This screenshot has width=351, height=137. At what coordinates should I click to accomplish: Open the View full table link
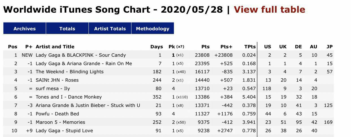(x=269, y=10)
